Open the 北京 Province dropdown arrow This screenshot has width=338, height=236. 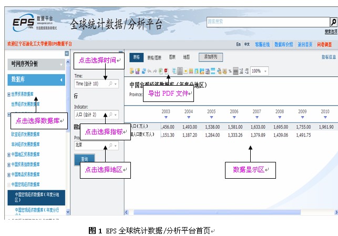(x=116, y=146)
